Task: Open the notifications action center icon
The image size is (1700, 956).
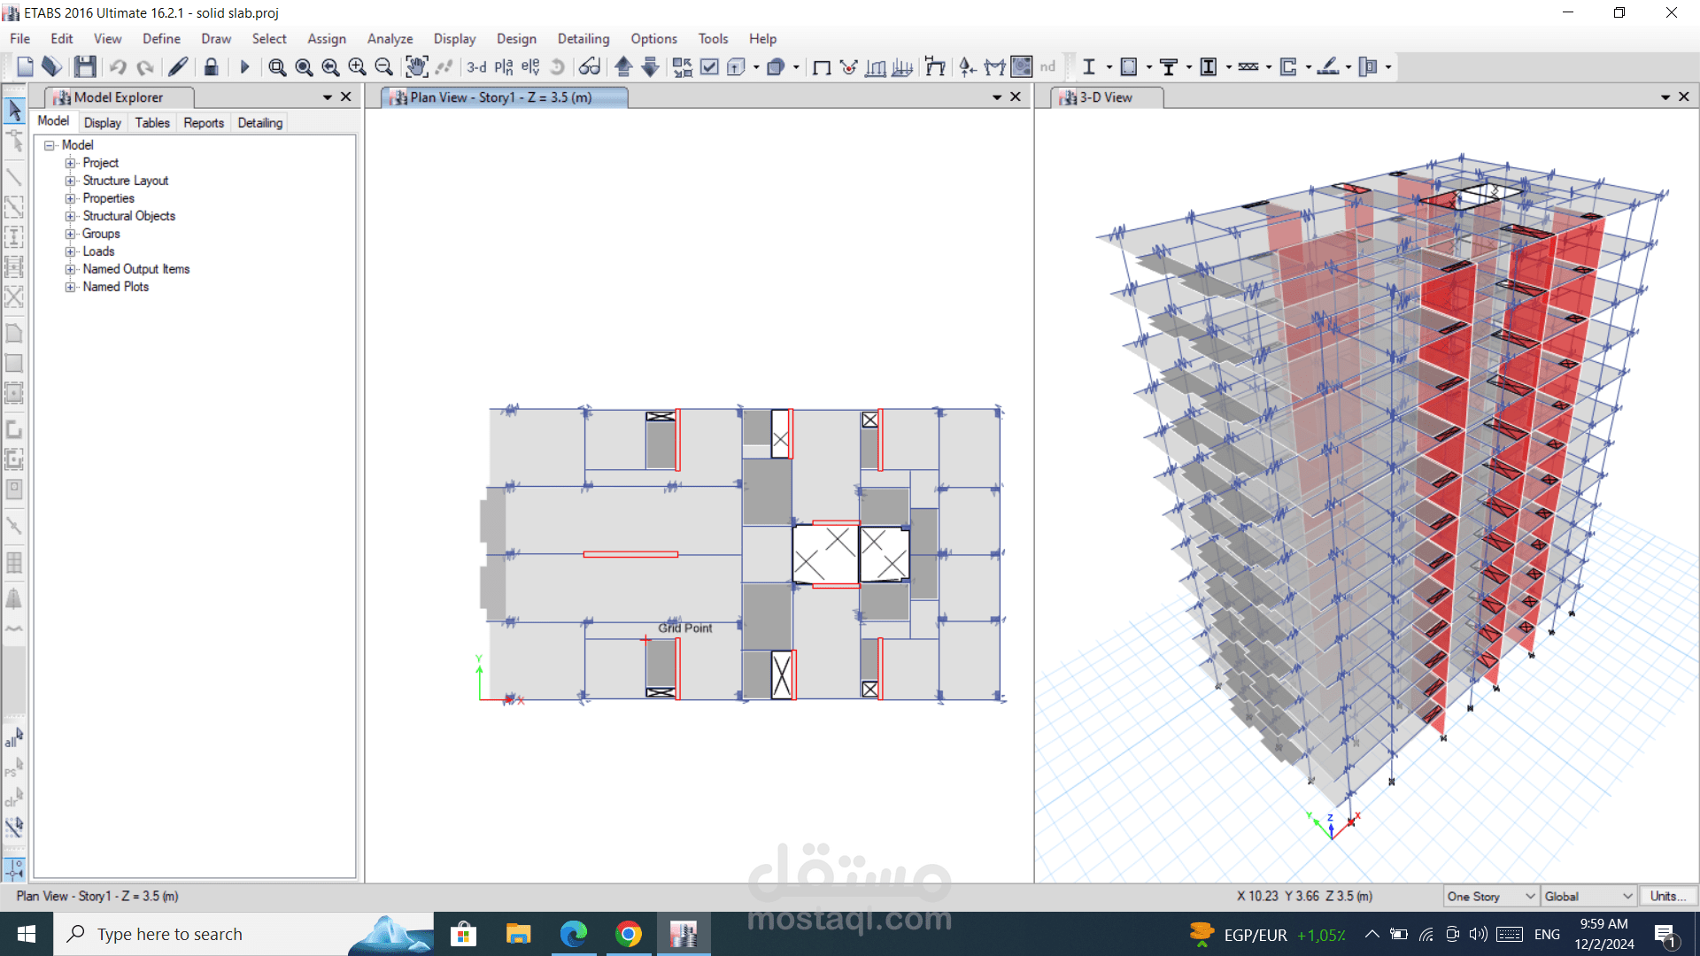Action: pos(1665,934)
